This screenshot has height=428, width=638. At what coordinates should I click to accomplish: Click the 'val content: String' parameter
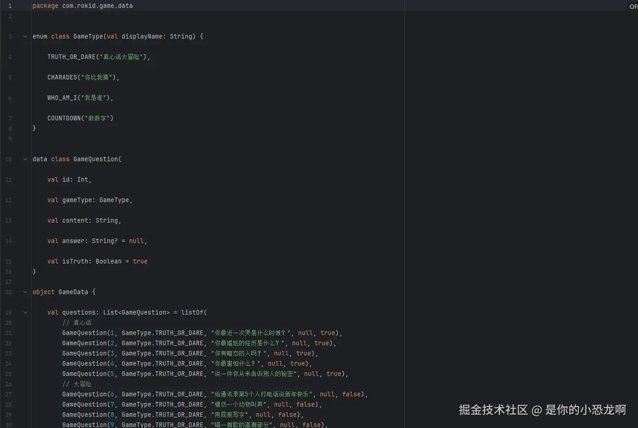click(84, 220)
